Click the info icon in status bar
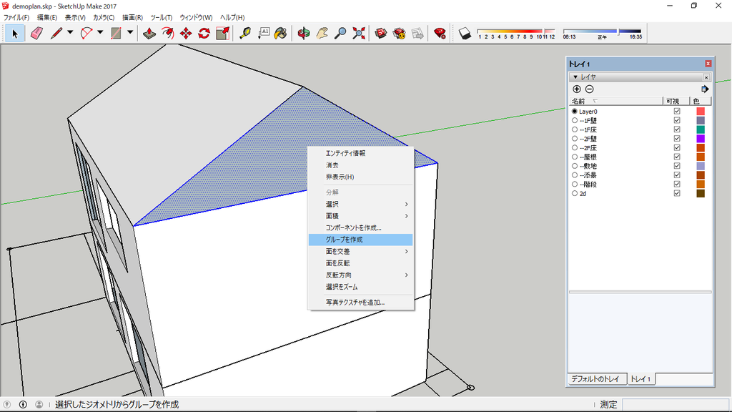This screenshot has height=412, width=732. point(23,405)
